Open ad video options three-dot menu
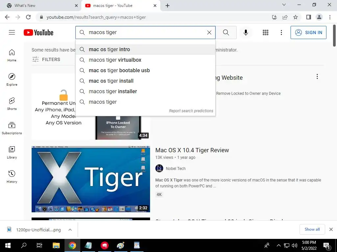 pos(317,76)
